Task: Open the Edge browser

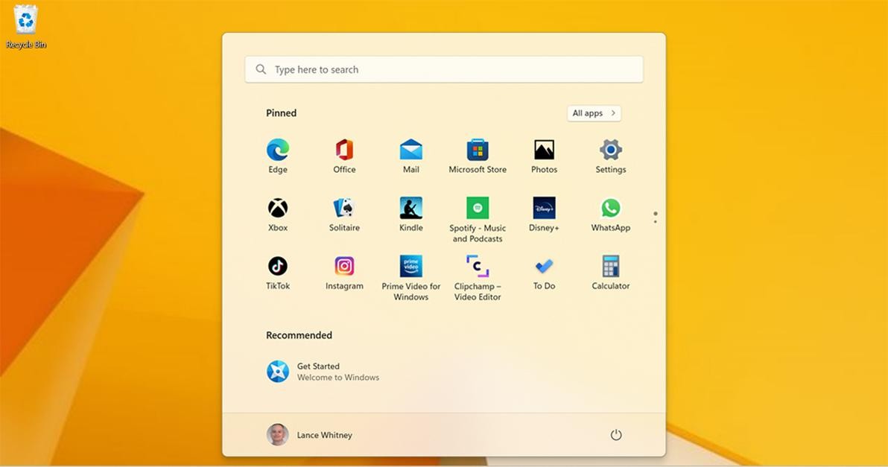Action: tap(277, 156)
